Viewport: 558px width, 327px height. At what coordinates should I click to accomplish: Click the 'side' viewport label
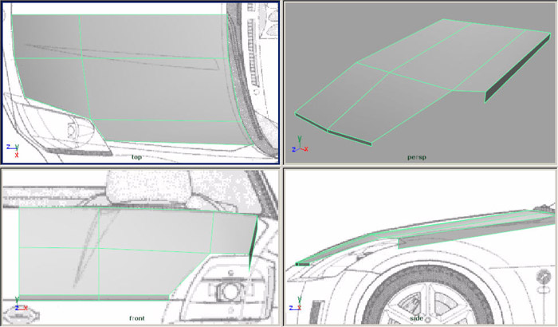click(x=416, y=318)
